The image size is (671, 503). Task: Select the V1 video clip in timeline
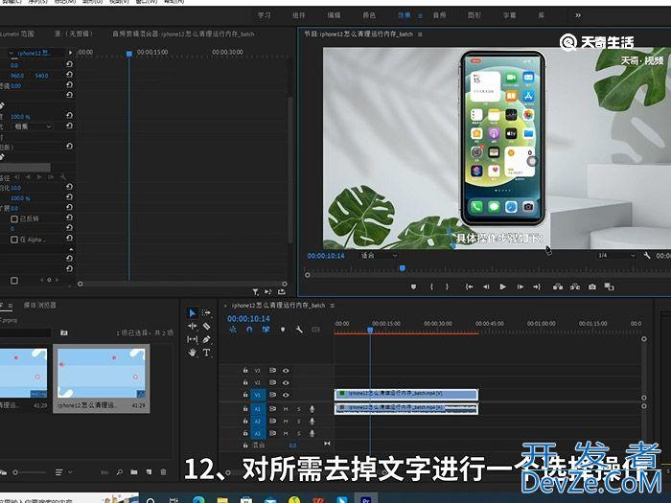pos(406,394)
